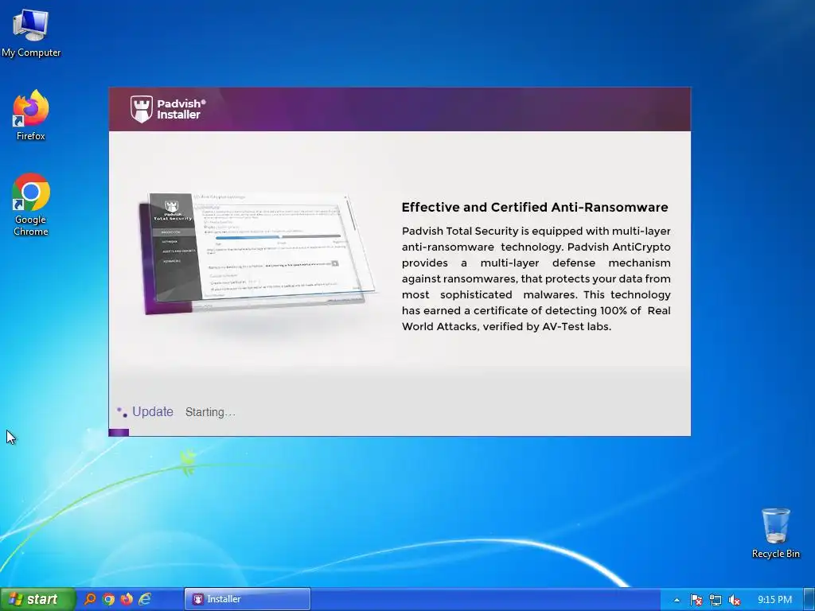Show hidden tray icons arrow

[x=677, y=600]
